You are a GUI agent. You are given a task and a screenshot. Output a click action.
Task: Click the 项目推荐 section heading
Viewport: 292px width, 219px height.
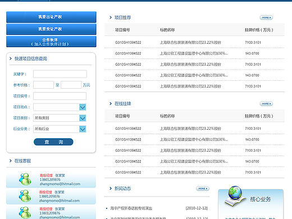[x=123, y=17]
